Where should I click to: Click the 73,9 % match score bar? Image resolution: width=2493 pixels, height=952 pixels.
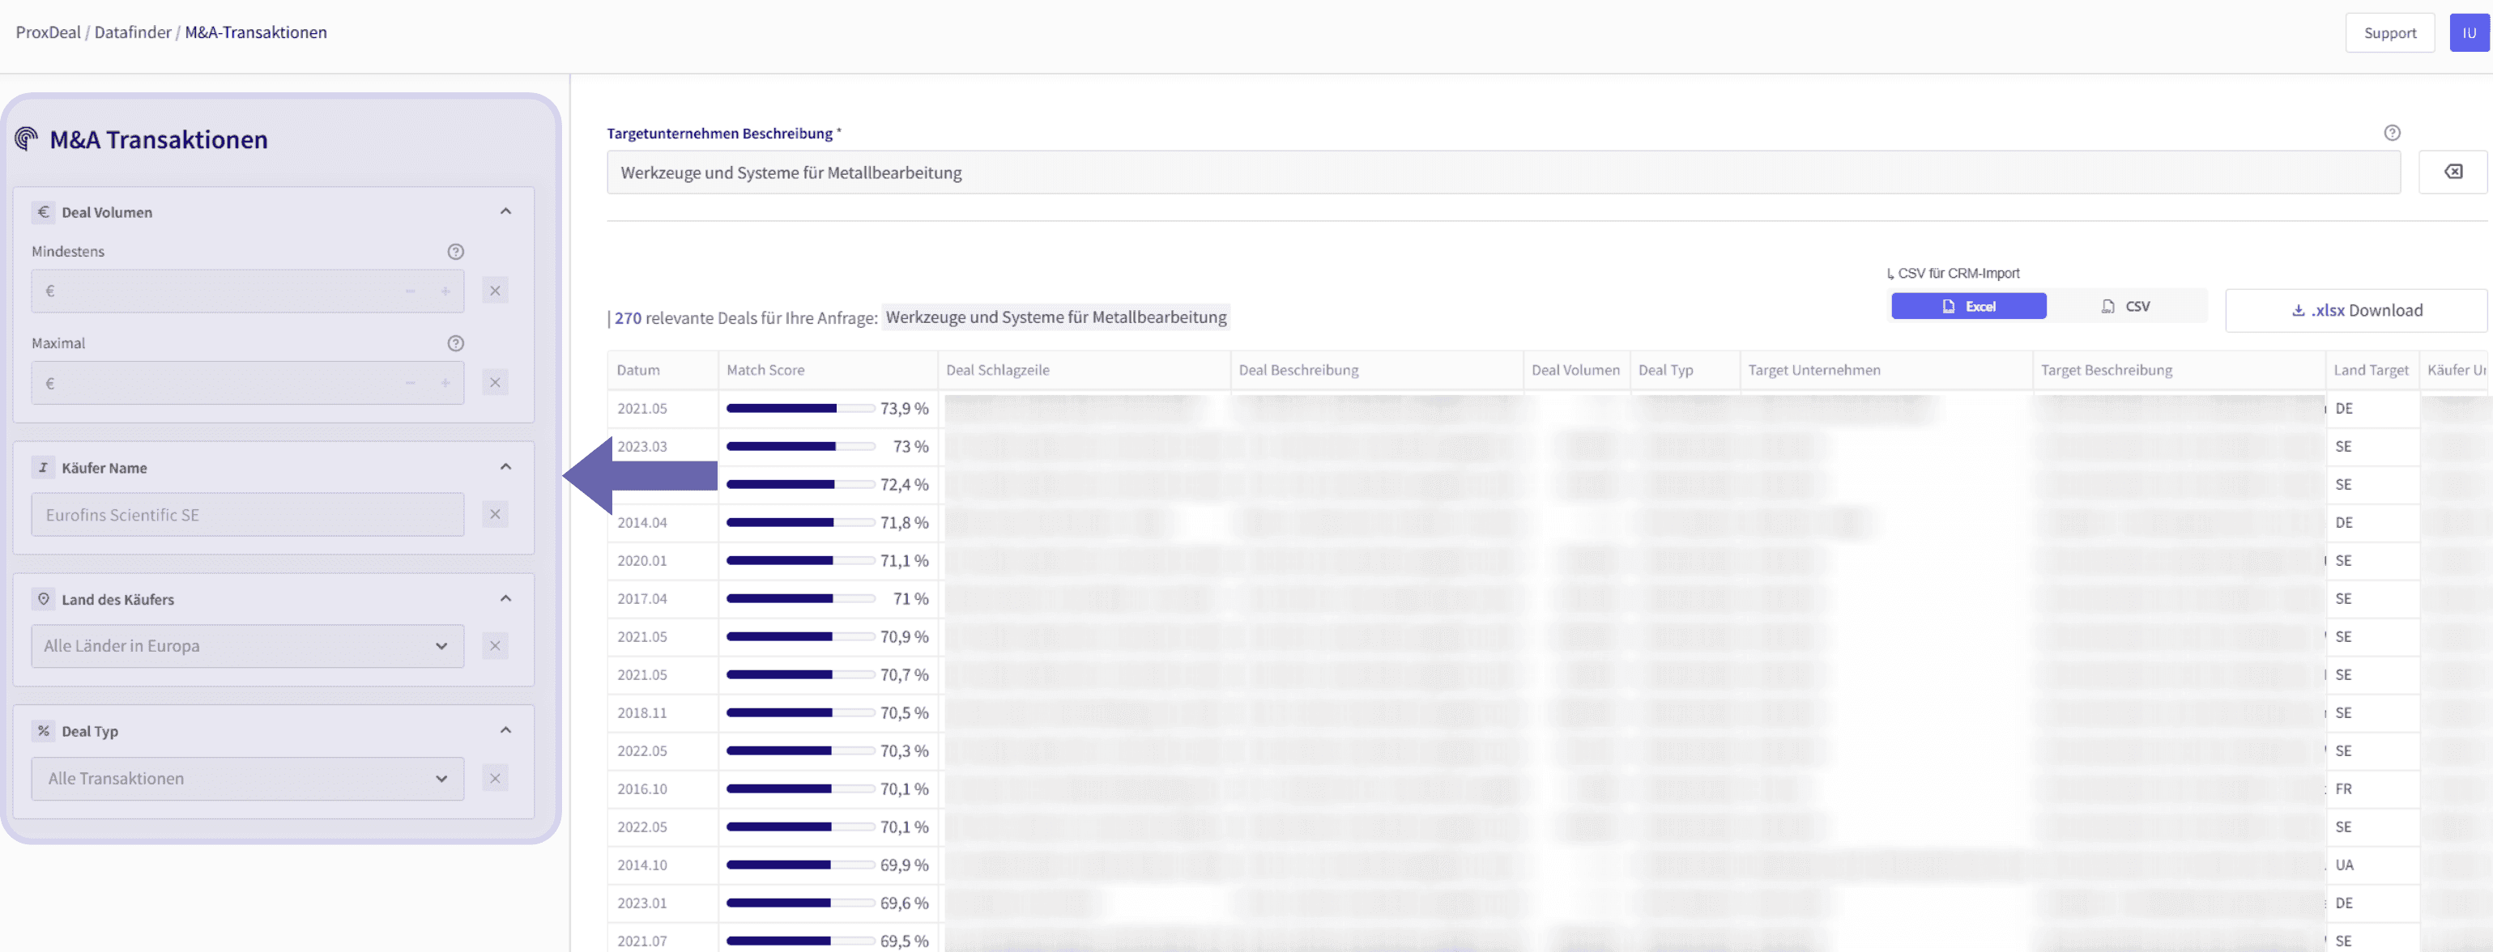pyautogui.click(x=800, y=408)
